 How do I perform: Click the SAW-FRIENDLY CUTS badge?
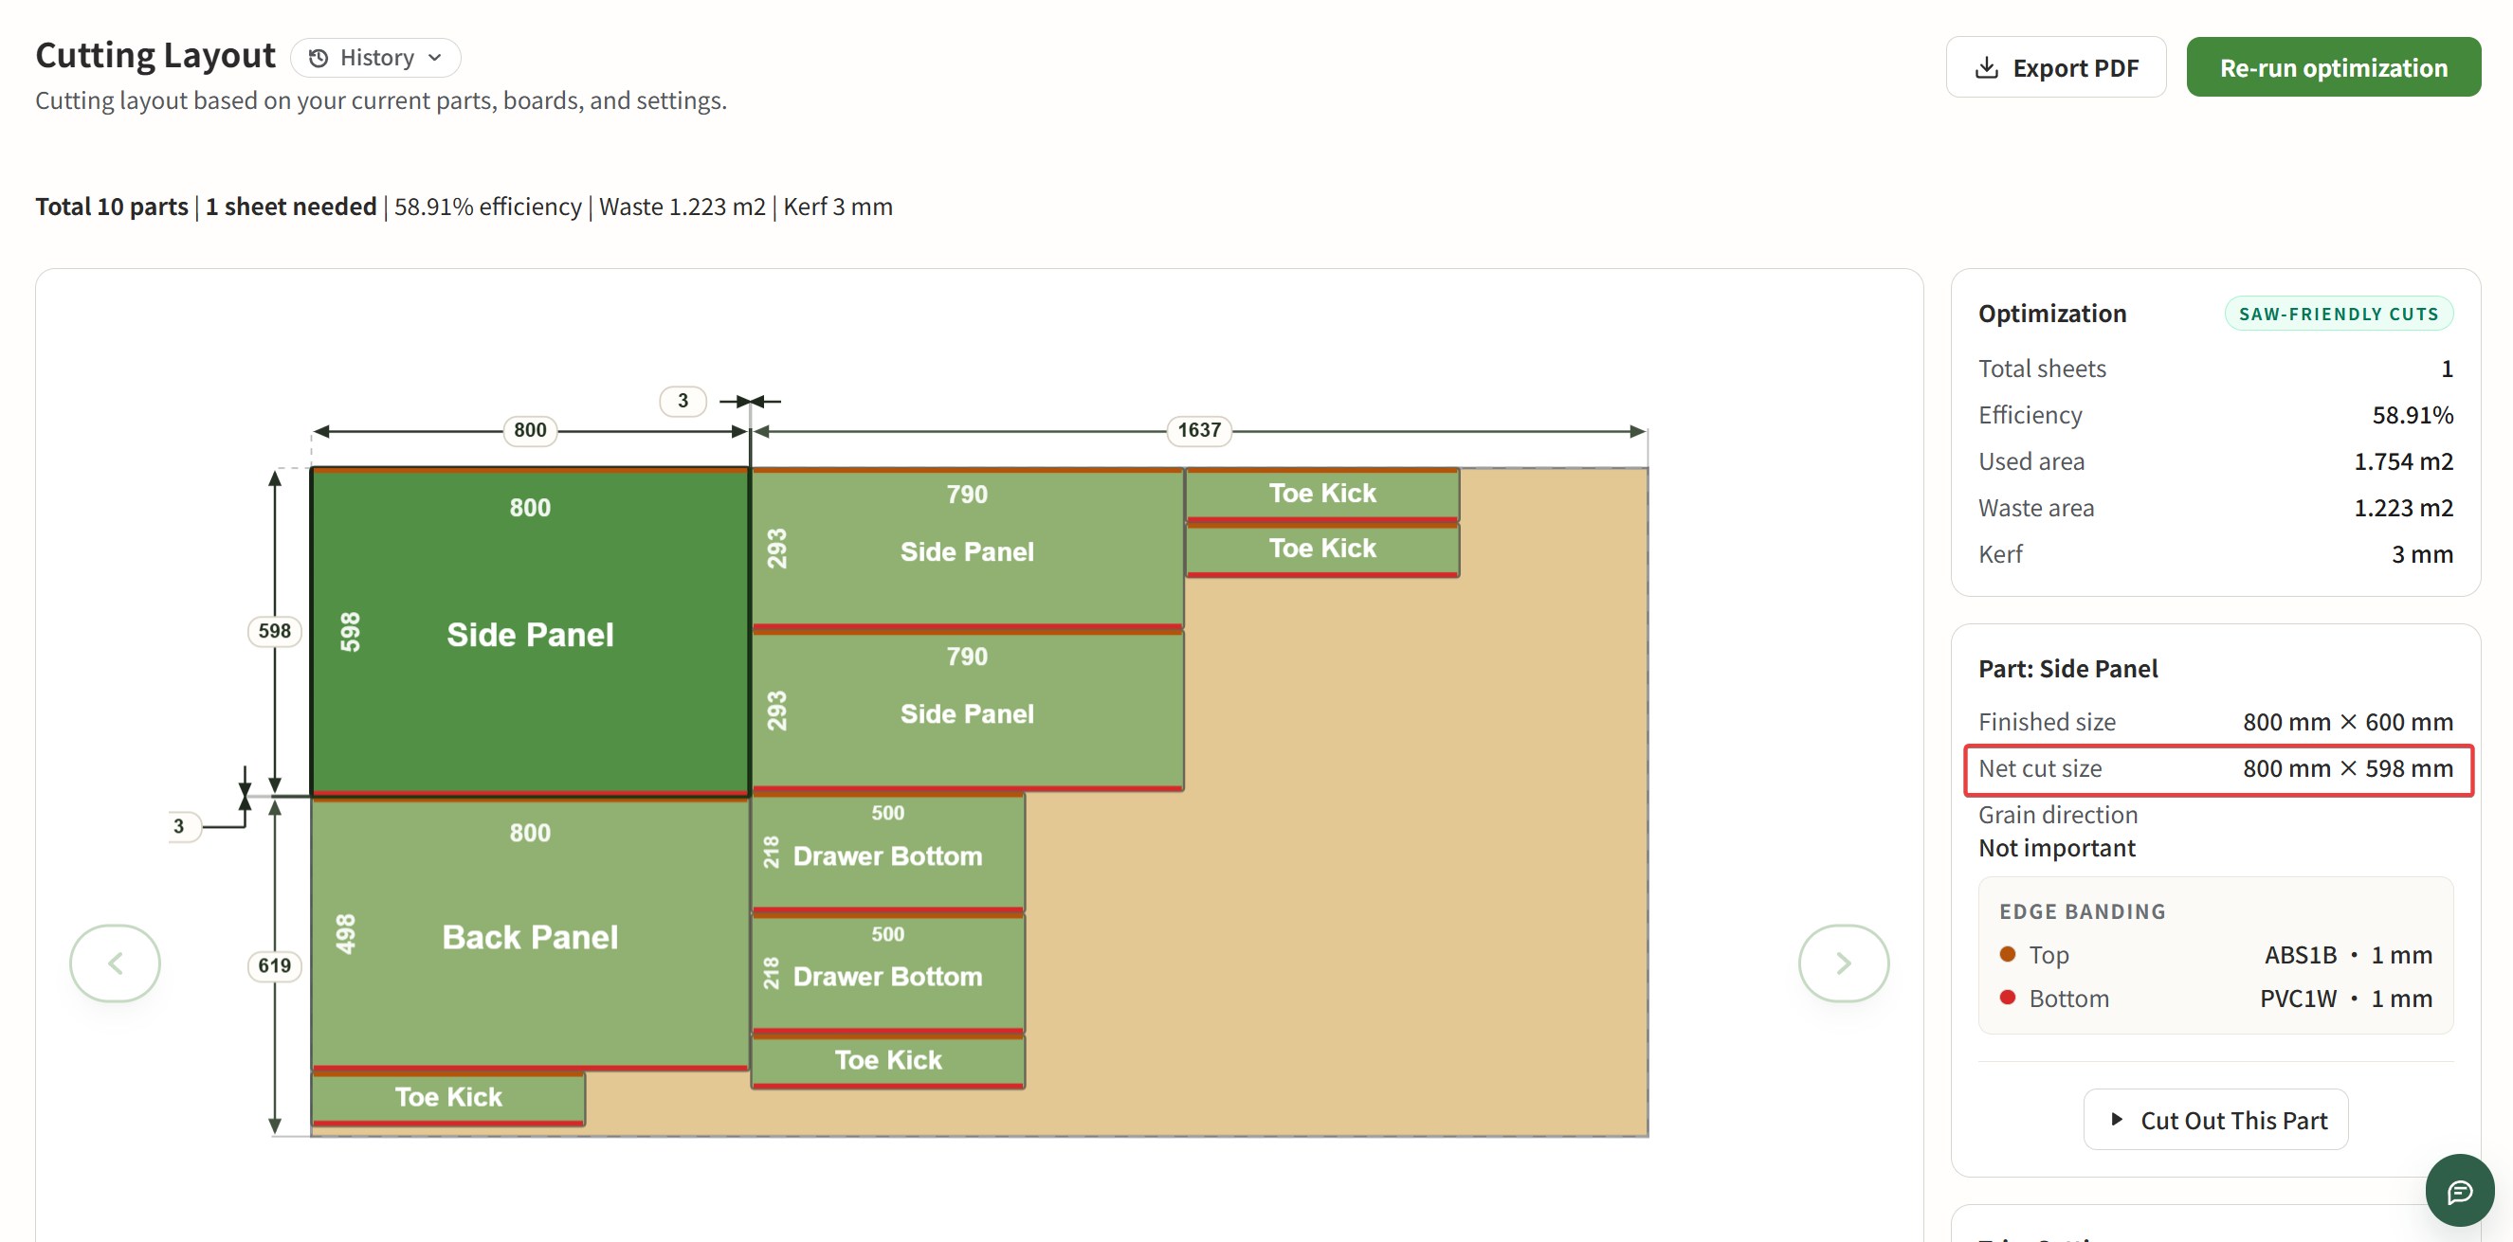(2338, 314)
